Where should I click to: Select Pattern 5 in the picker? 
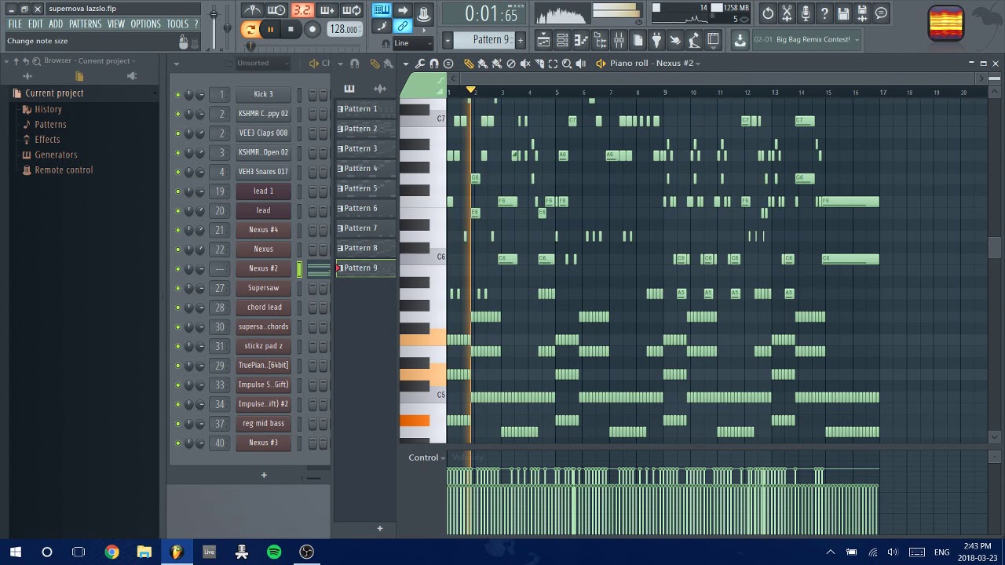coord(365,188)
